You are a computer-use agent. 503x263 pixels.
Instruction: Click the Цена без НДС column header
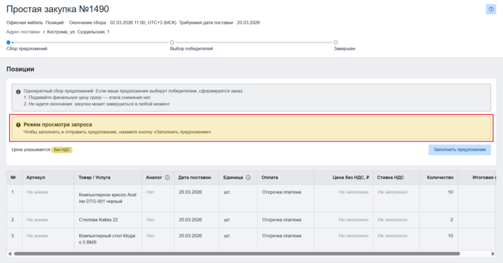(x=350, y=178)
